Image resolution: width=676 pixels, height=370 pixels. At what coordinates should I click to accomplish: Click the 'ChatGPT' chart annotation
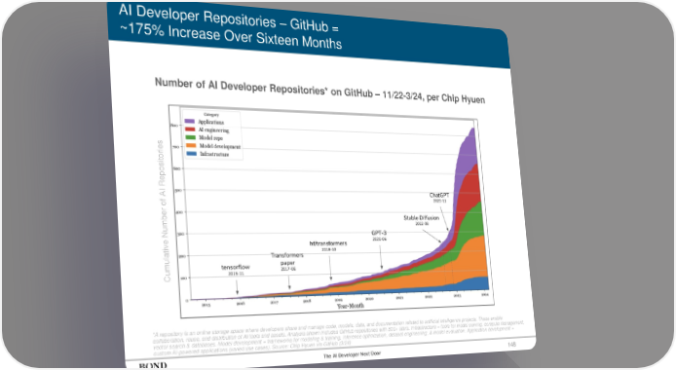[x=439, y=195]
